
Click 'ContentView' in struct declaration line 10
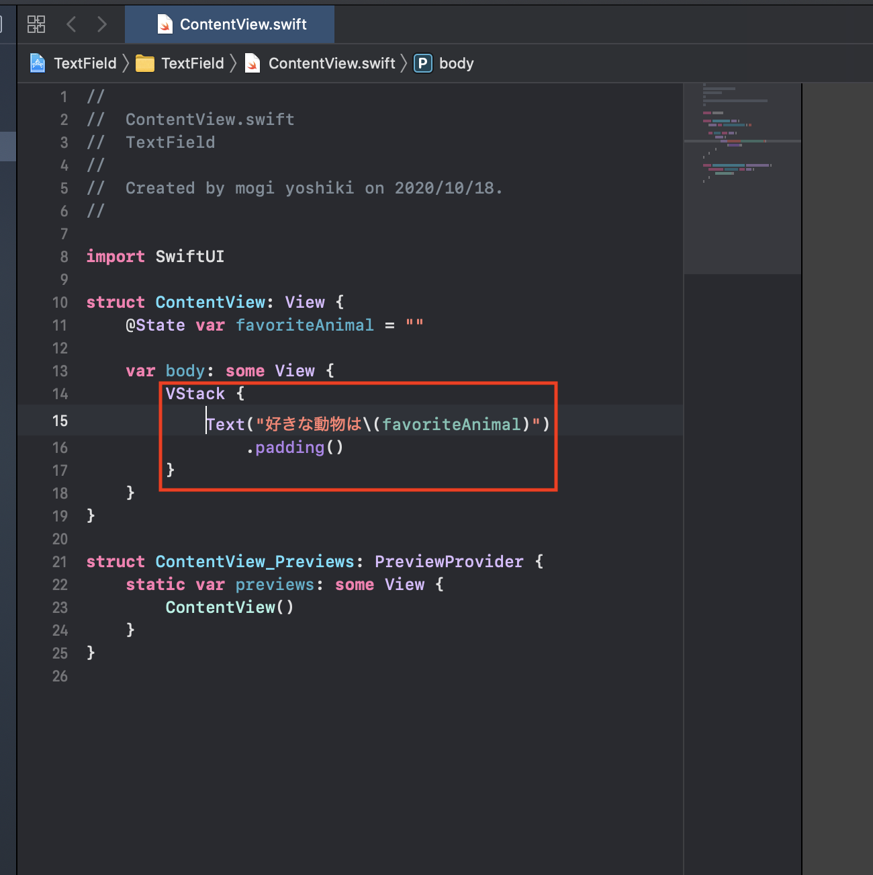210,302
